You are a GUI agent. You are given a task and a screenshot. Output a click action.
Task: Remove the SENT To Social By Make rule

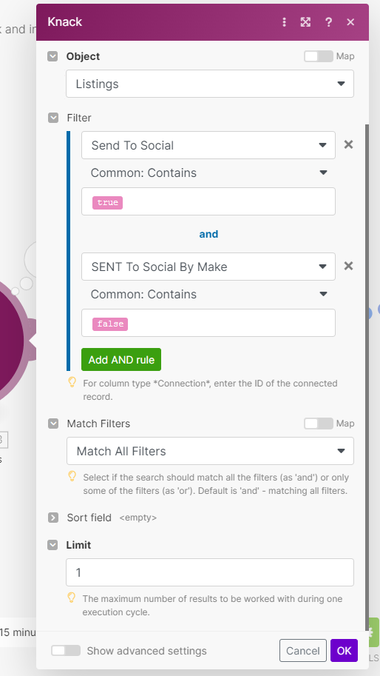point(349,266)
